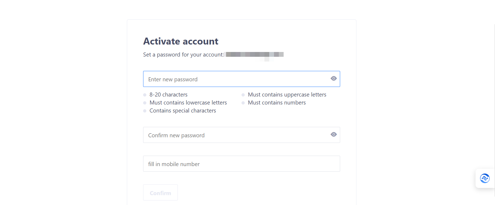Viewport: 495px width, 205px height.
Task: Click "Must contains lowercase letters" rule text
Action: click(x=188, y=103)
